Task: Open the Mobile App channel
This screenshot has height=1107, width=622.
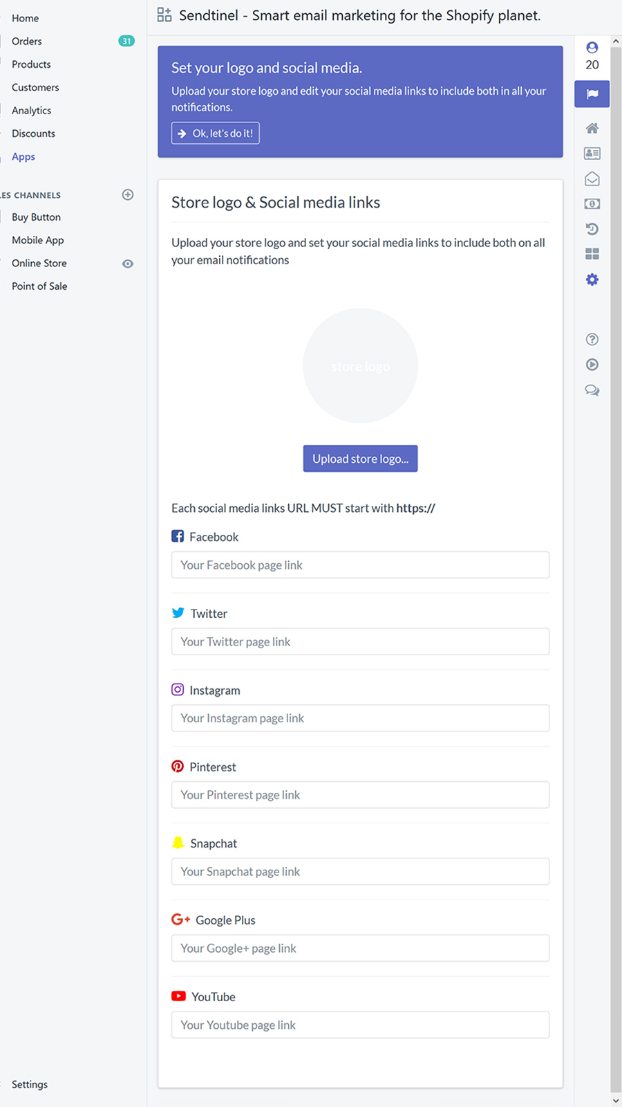Action: 37,240
